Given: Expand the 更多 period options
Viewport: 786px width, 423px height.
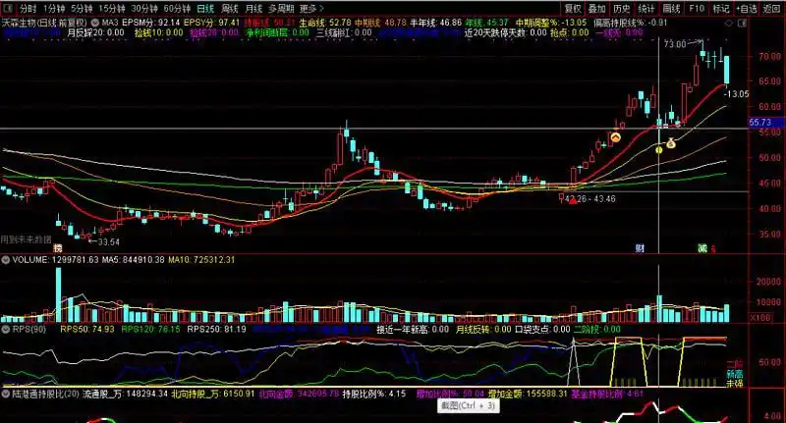Looking at the screenshot, I should (312, 7).
